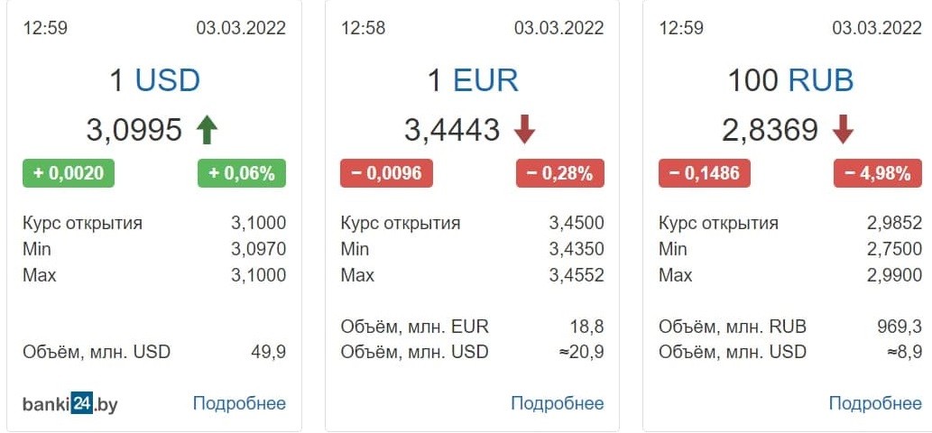932x433 pixels.
Task: Open the USD currency link
Action: (x=168, y=80)
